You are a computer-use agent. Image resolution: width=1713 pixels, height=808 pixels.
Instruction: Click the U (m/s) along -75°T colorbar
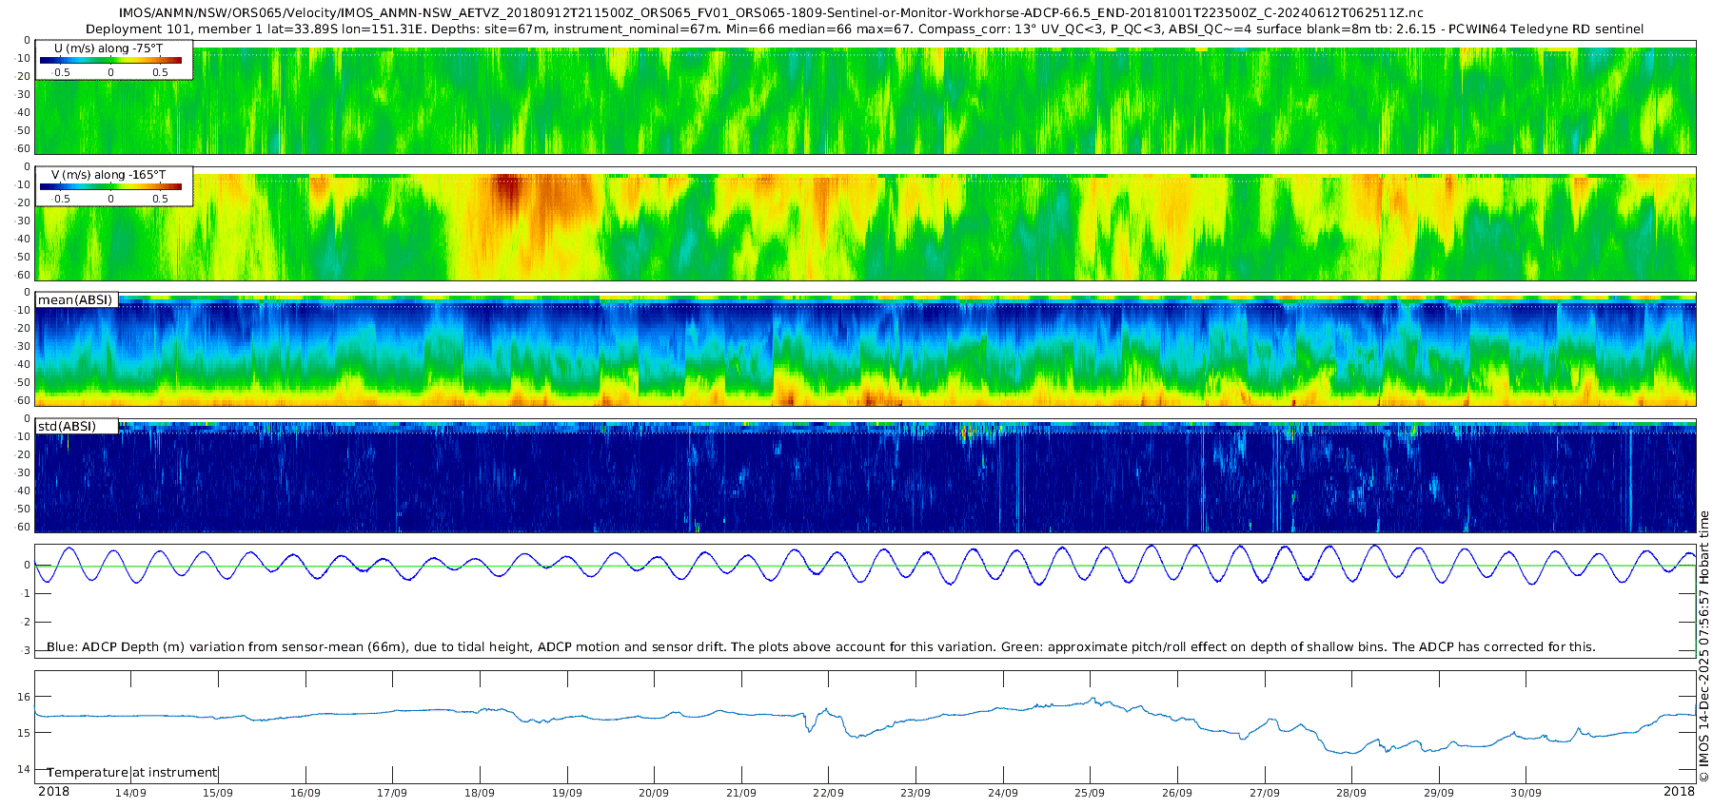pyautogui.click(x=110, y=60)
